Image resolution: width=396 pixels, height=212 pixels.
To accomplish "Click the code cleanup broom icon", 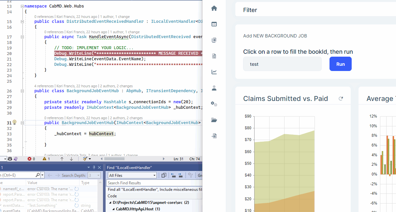I will point(85,159).
